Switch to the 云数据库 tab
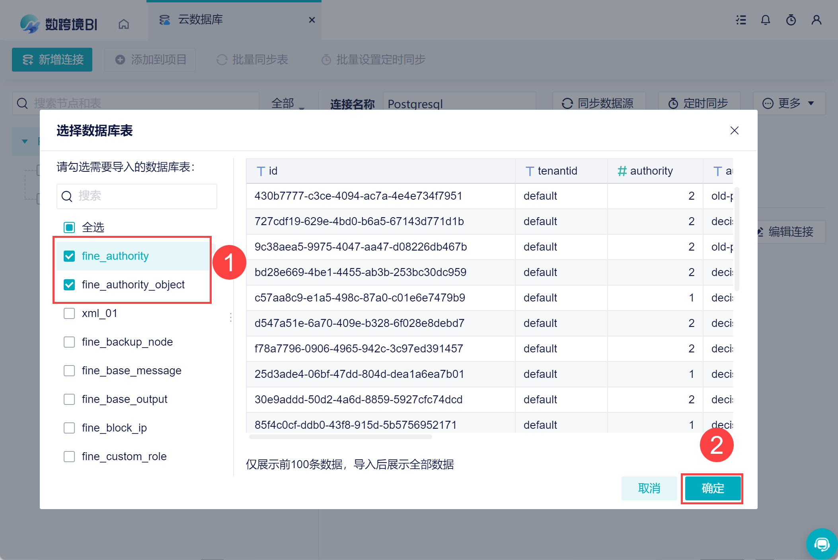 click(x=201, y=20)
